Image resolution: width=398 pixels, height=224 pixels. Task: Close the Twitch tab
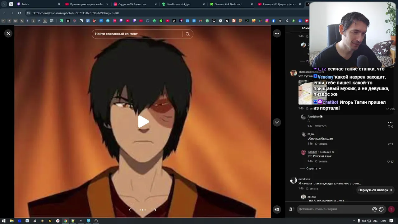coord(59,4)
